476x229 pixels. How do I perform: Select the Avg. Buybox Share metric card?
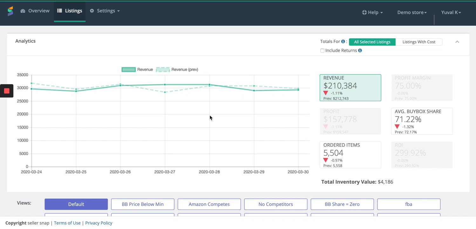coord(422,121)
